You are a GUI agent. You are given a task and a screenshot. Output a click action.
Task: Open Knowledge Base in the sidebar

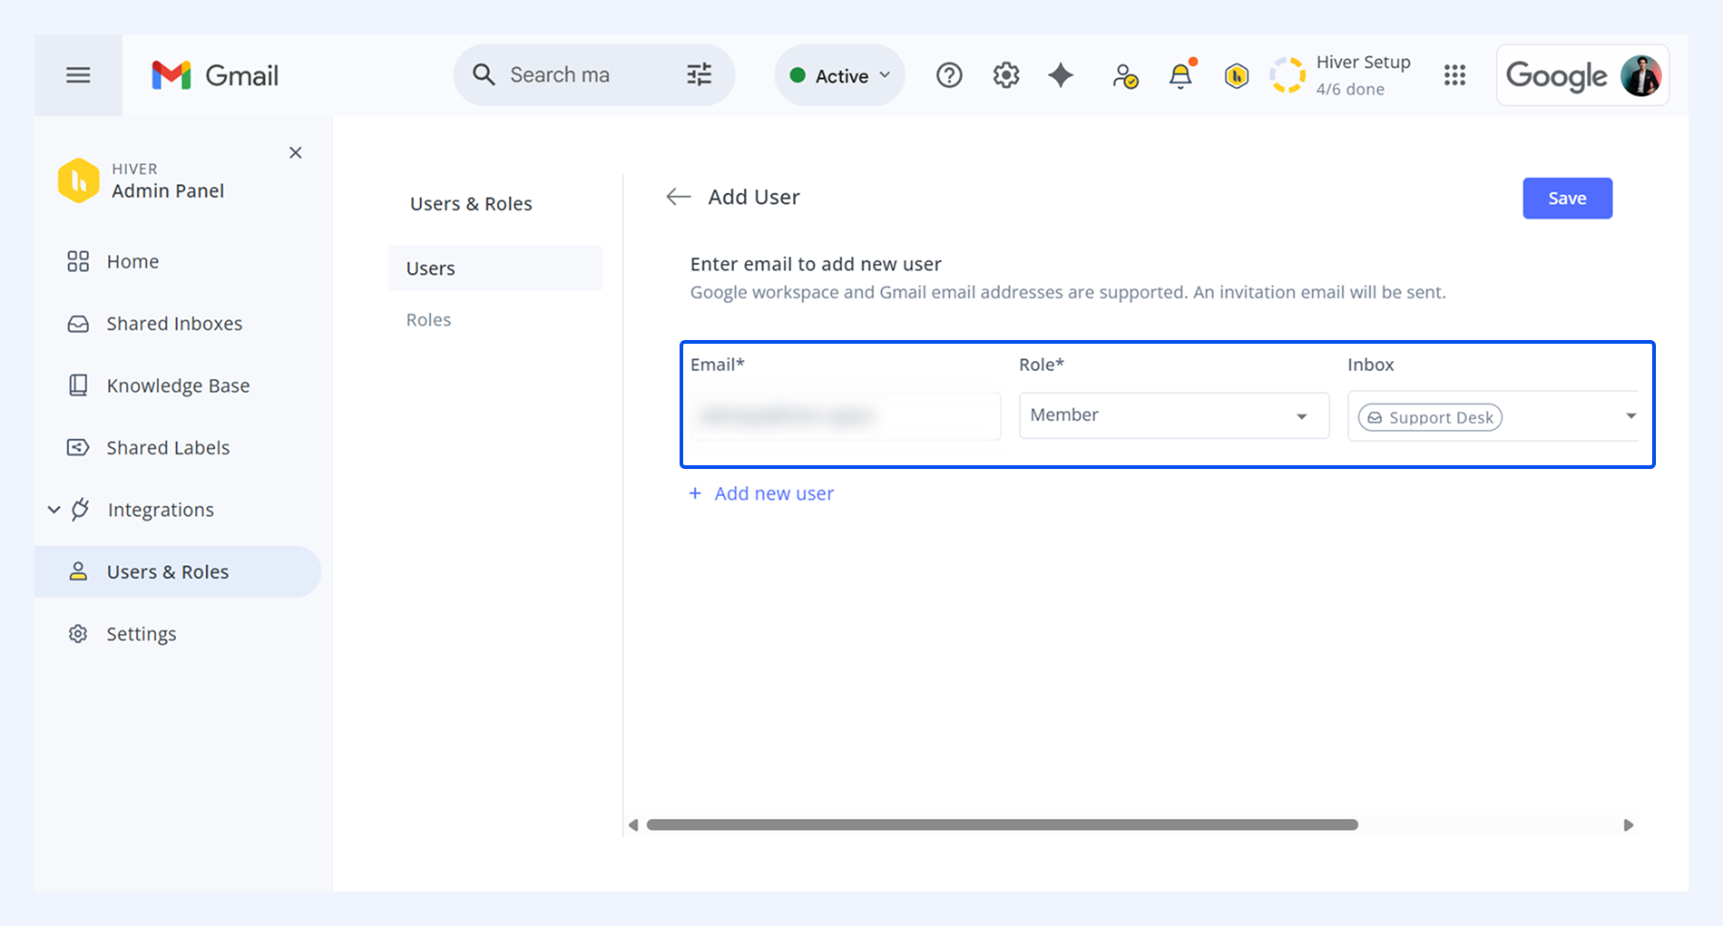tap(178, 385)
